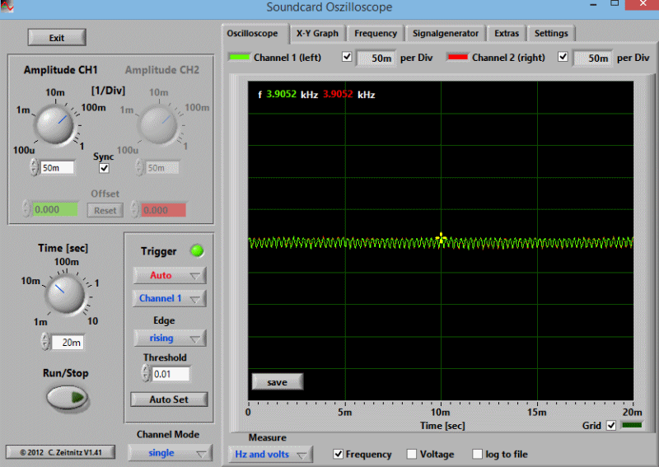Open the trigger mode Auto dropdown
Screen dimensions: 659x467
pyautogui.click(x=170, y=275)
